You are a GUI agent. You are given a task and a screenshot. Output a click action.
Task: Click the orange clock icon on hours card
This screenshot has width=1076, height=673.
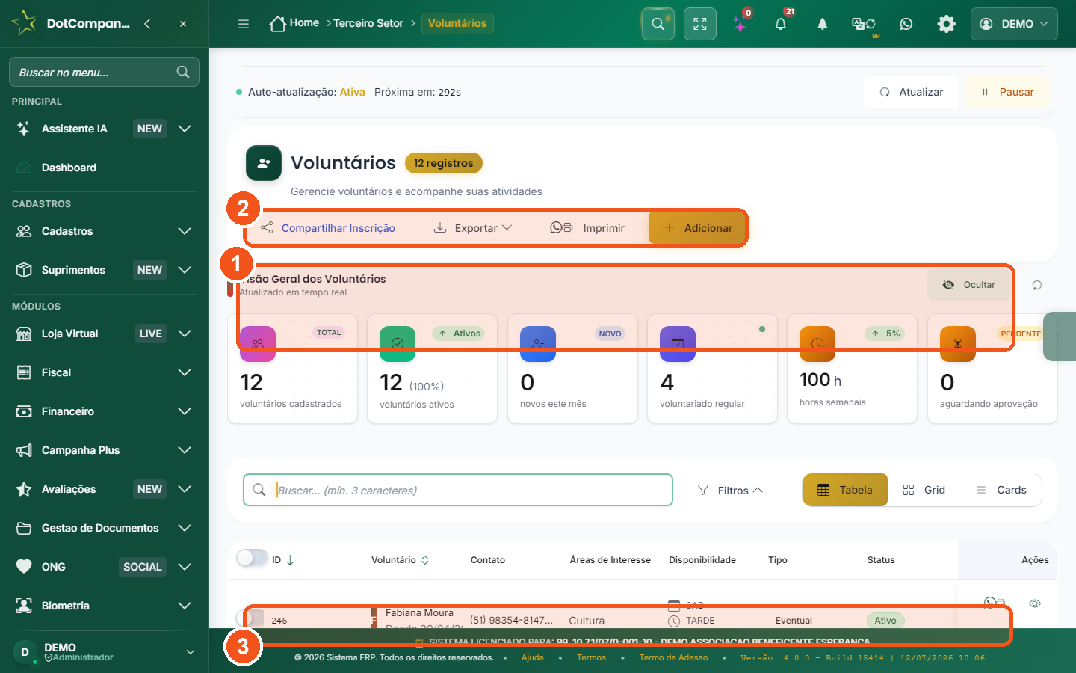pos(817,344)
